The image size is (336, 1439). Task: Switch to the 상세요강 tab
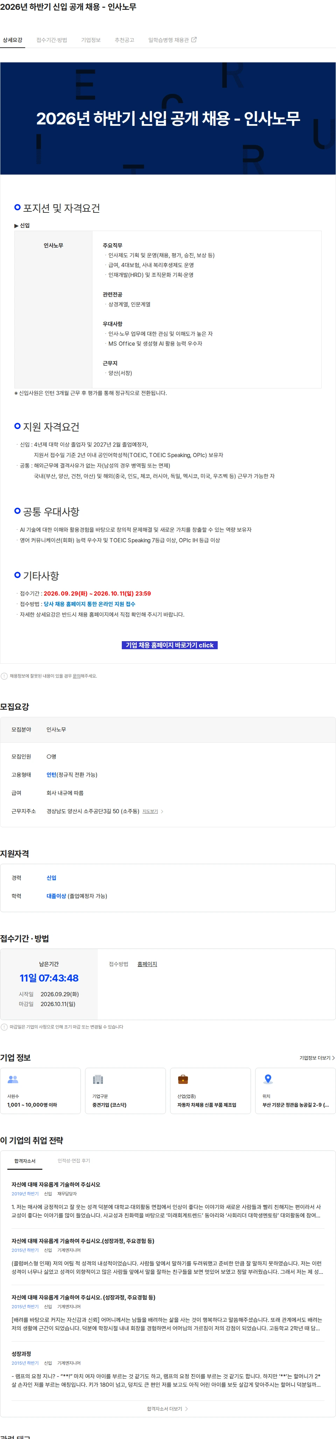pos(12,40)
